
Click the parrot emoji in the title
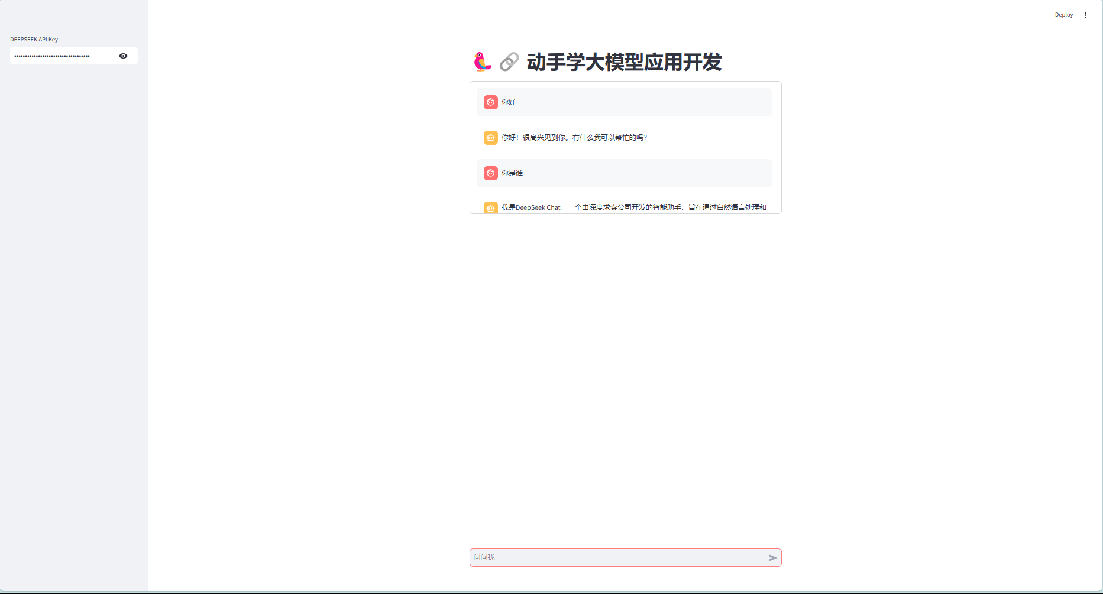click(482, 61)
